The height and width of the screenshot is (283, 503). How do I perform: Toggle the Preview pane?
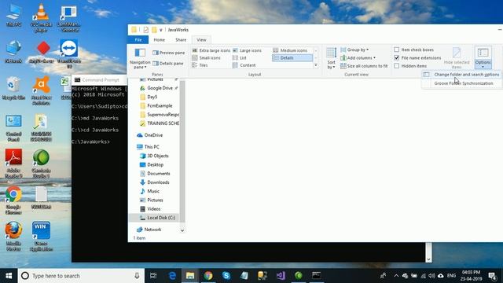coord(169,53)
